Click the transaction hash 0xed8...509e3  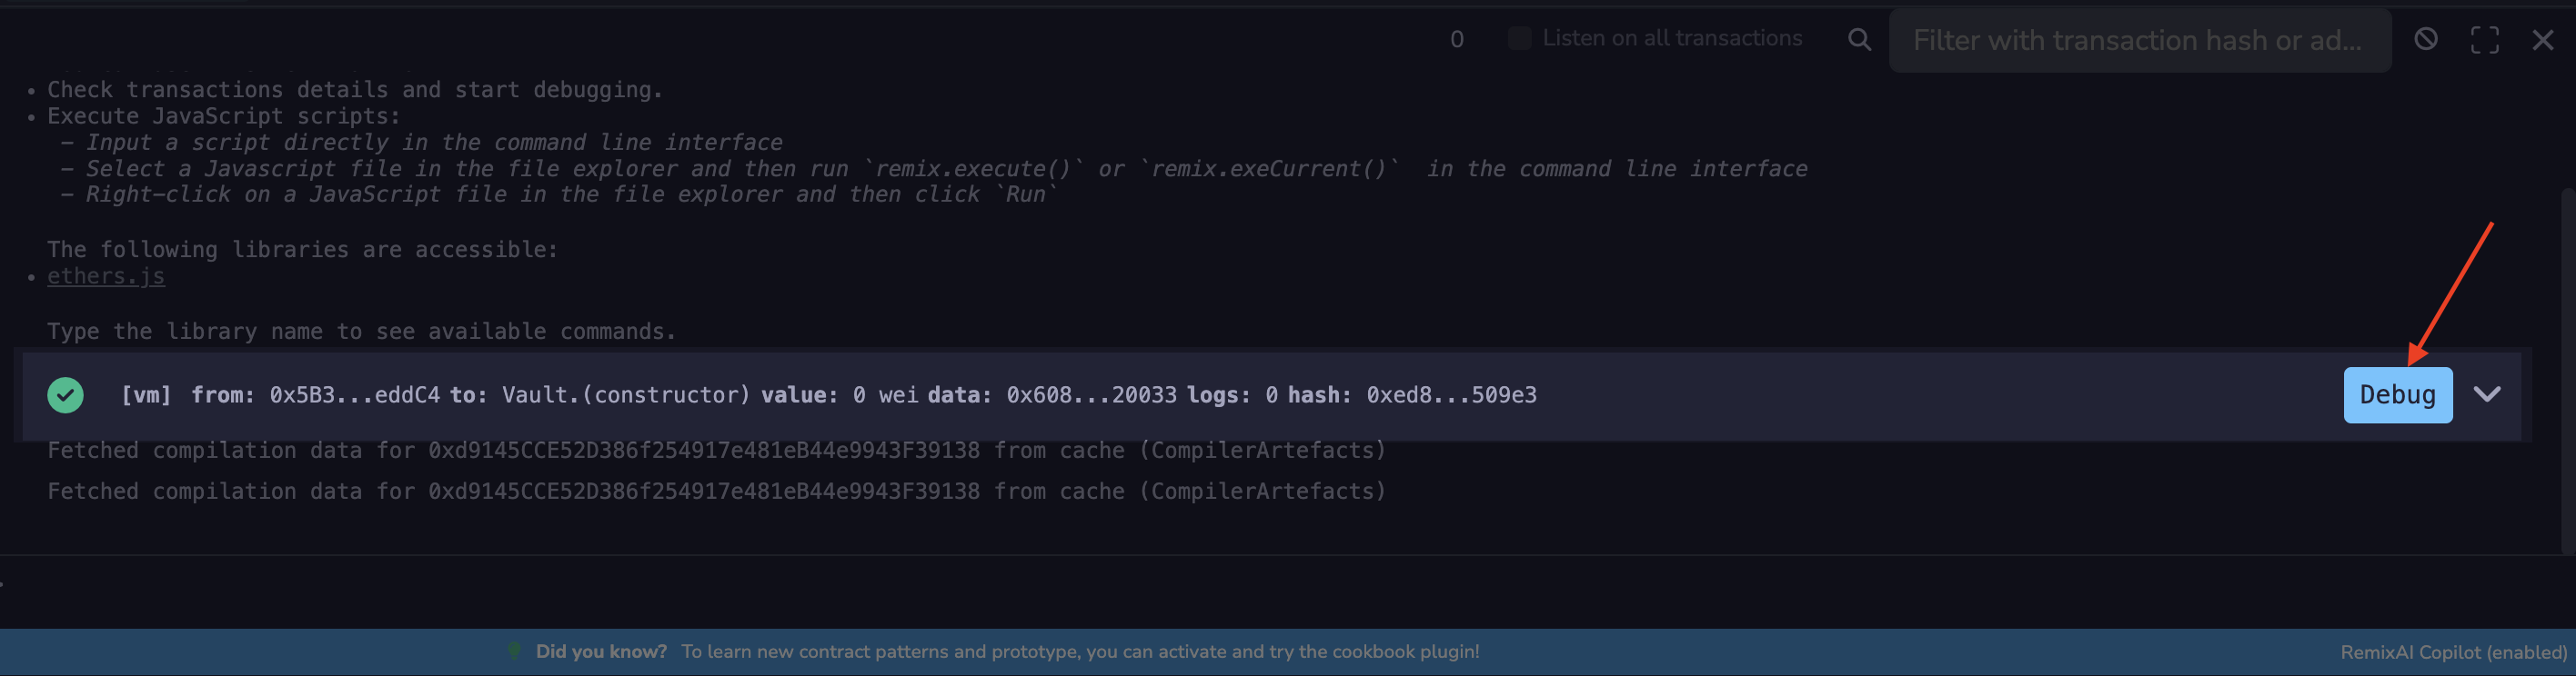(1451, 394)
